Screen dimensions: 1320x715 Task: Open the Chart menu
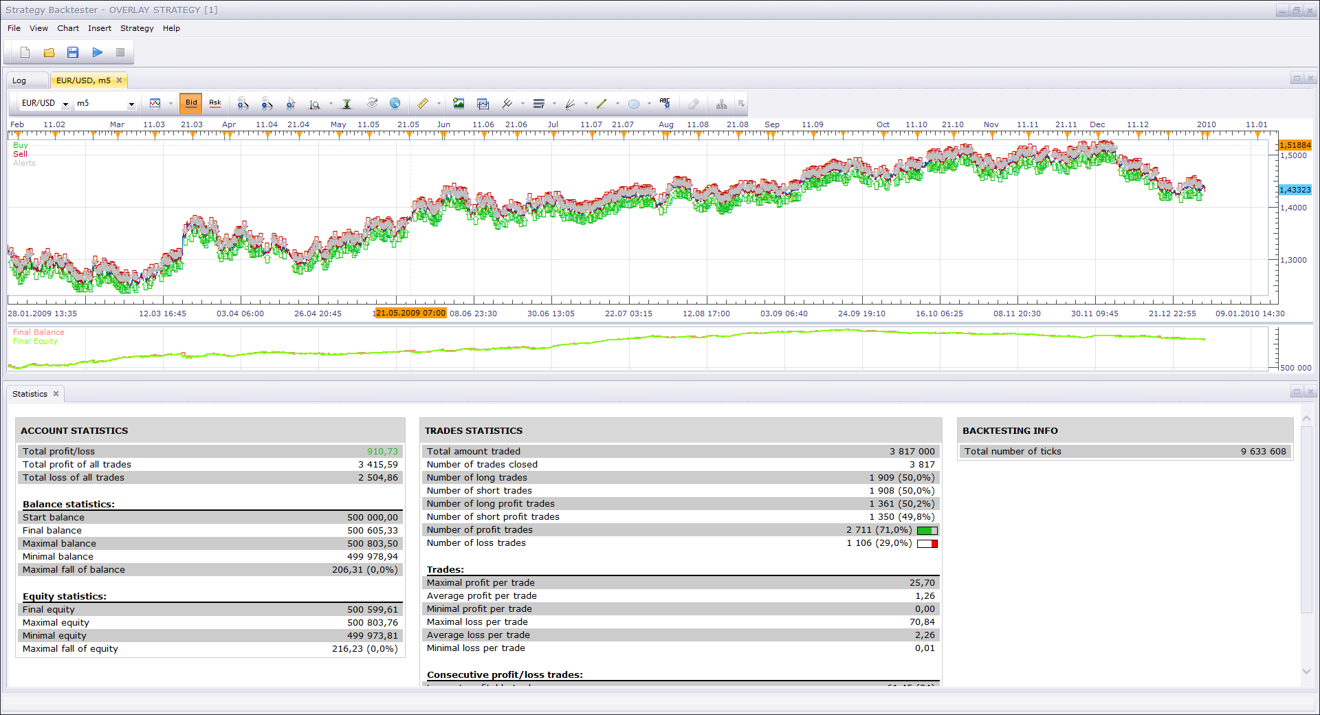point(68,28)
